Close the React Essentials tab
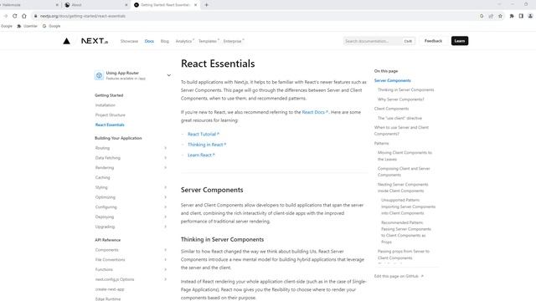 (x=195, y=5)
